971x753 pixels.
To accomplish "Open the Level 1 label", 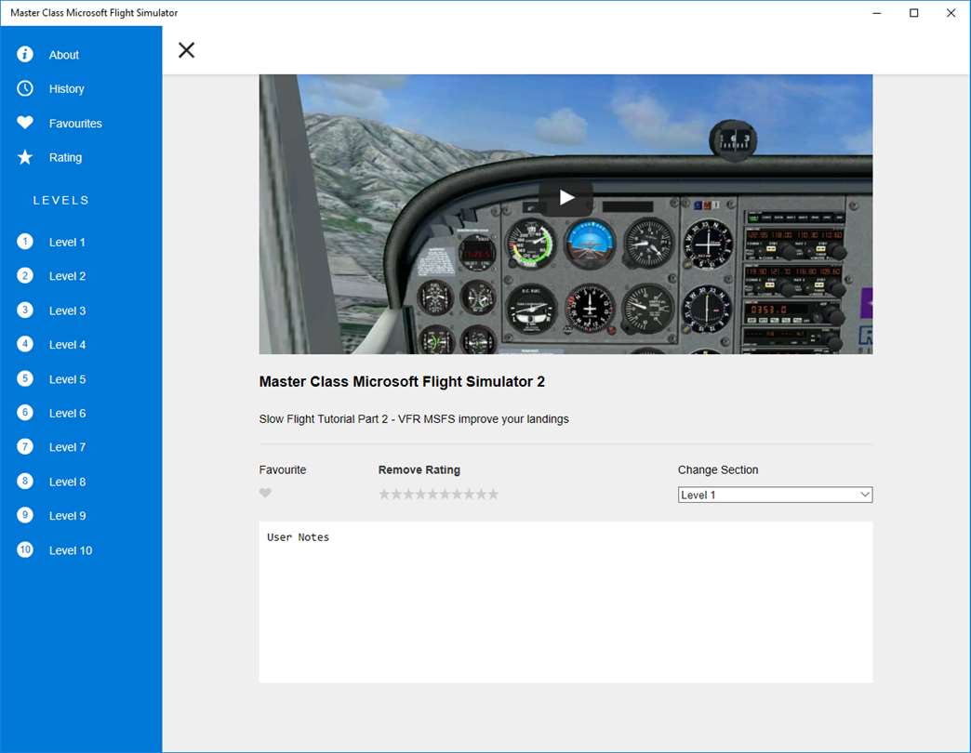I will tap(67, 242).
